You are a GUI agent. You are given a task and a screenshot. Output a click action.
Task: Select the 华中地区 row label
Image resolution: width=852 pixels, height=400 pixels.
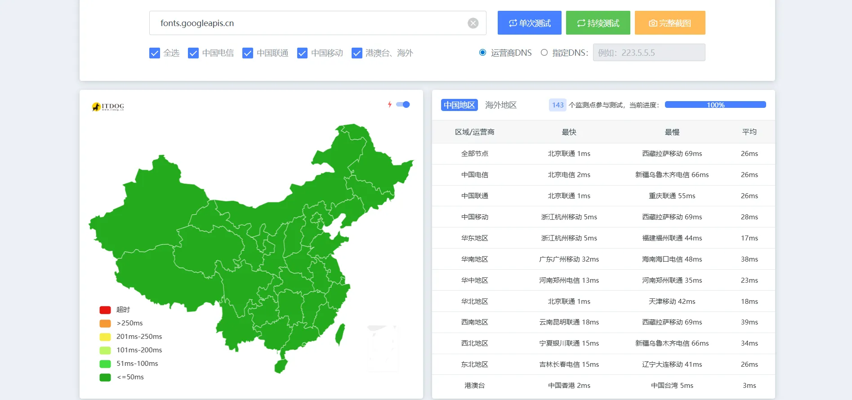(x=475, y=280)
